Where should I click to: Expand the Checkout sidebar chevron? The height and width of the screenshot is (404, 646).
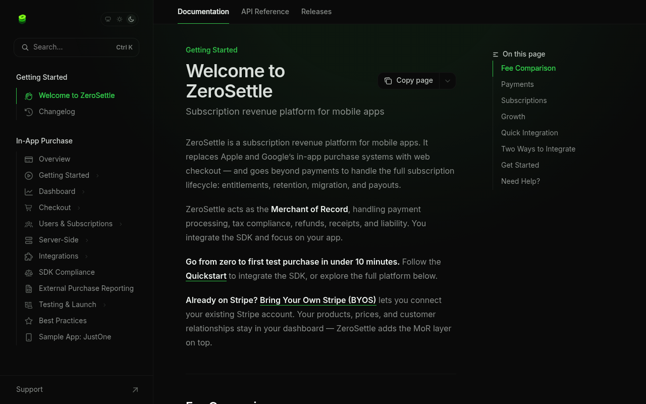[79, 208]
